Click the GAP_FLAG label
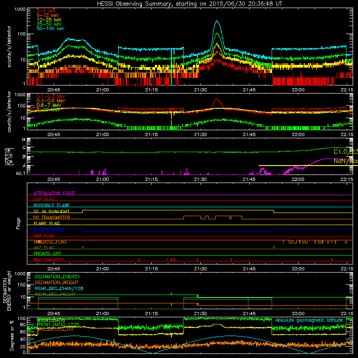The height and width of the screenshot is (358, 358). pos(44,199)
